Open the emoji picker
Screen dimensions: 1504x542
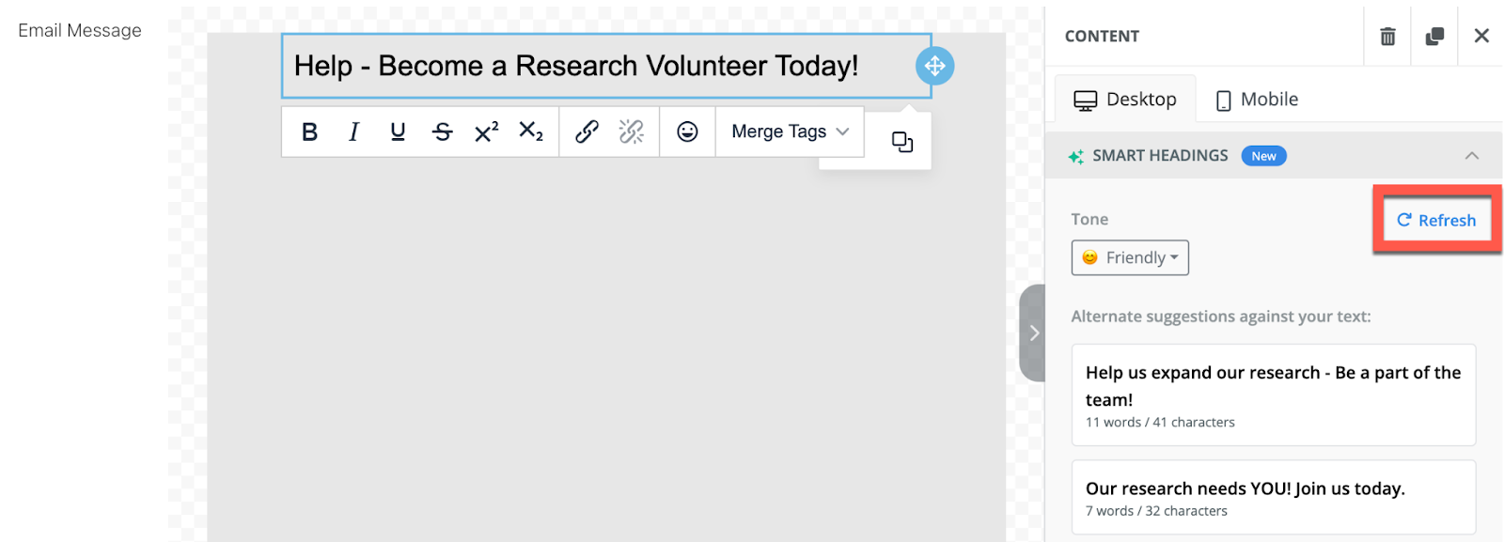[x=687, y=132]
